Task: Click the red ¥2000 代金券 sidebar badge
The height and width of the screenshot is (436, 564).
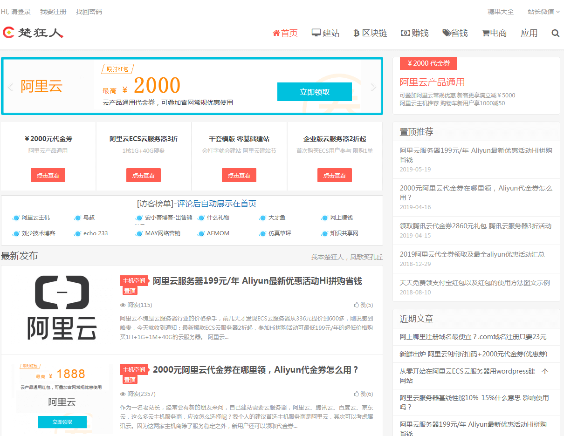Action: [428, 63]
